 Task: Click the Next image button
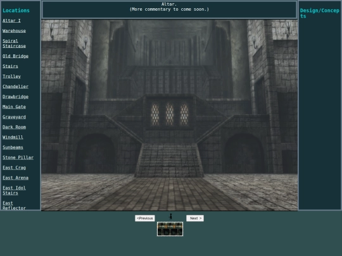pos(195,218)
